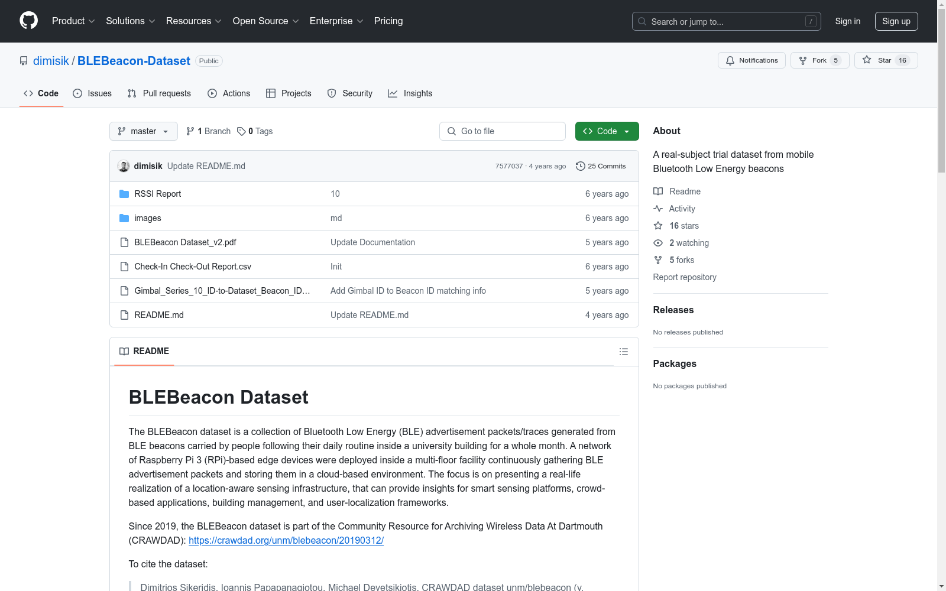Screen dimensions: 946x591
Task: Click the images folder icon
Action: tap(124, 218)
